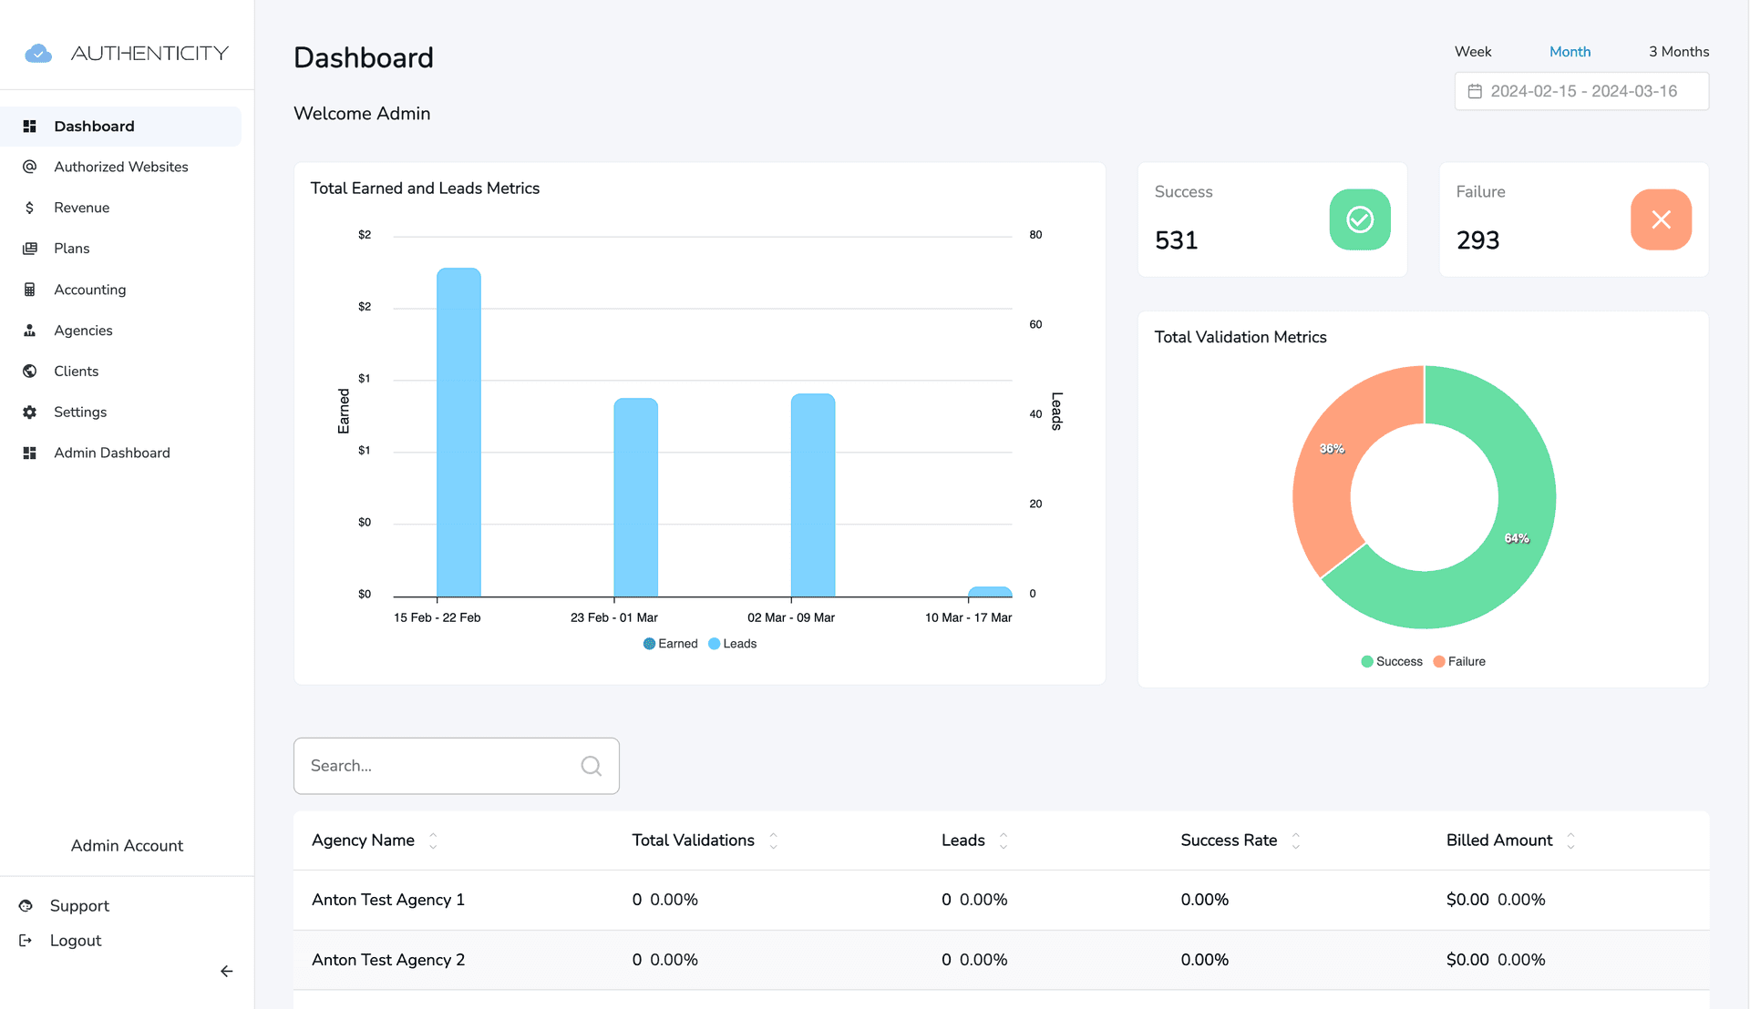Viewport: 1750px width, 1009px height.
Task: Click Total Validation Metrics title
Action: pyautogui.click(x=1240, y=337)
